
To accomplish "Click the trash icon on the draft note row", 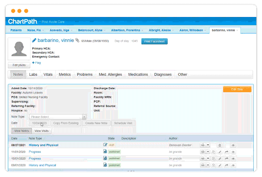I will (x=220, y=145).
